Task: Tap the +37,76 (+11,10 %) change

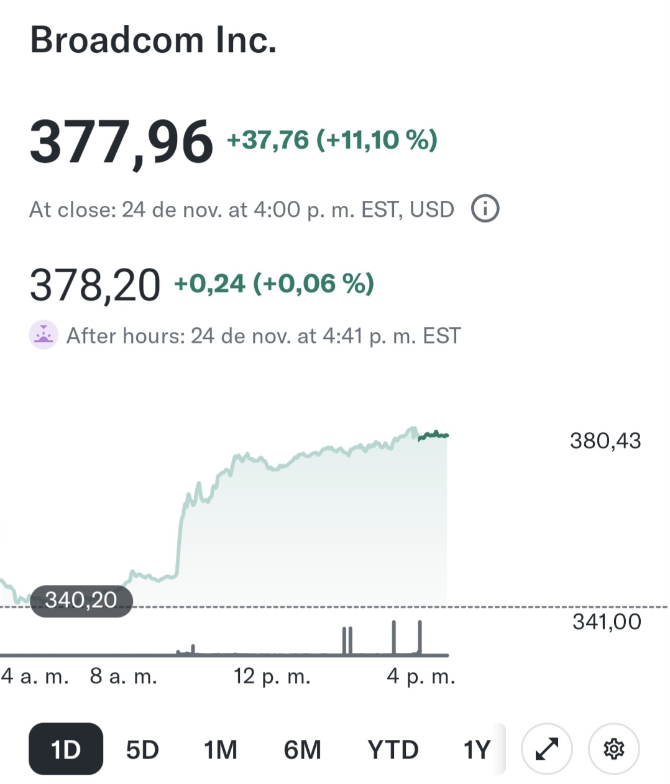Action: [332, 140]
